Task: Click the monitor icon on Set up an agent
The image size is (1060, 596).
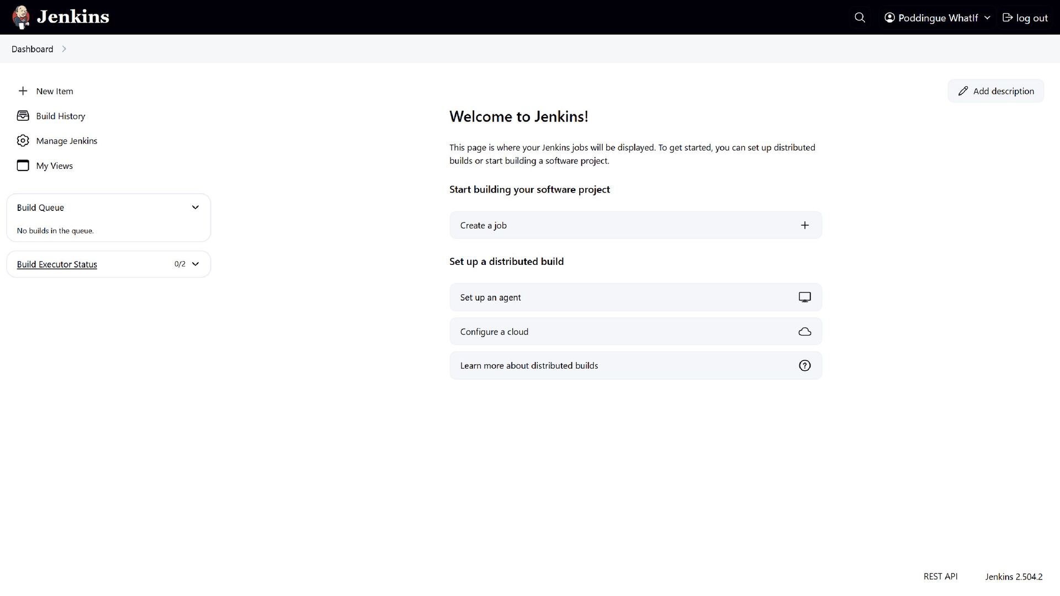Action: click(805, 297)
